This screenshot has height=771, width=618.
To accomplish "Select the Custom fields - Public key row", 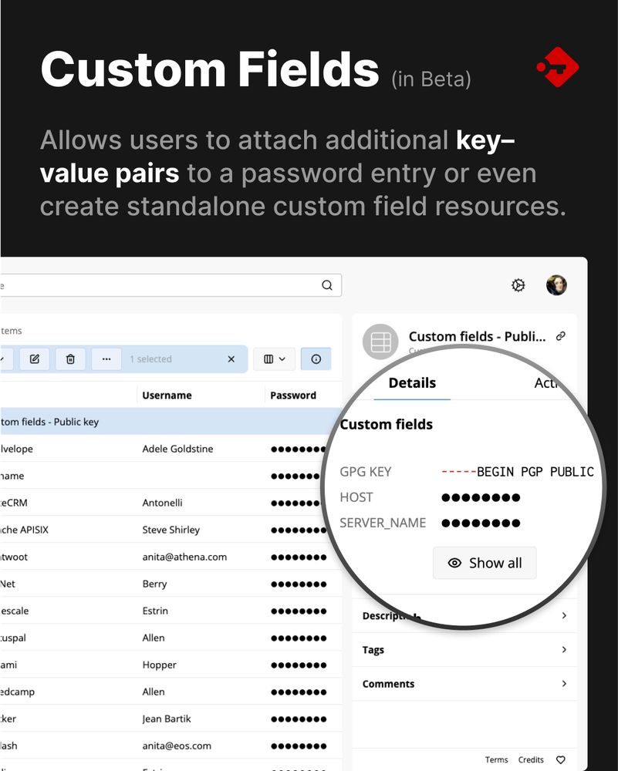I will pyautogui.click(x=171, y=422).
